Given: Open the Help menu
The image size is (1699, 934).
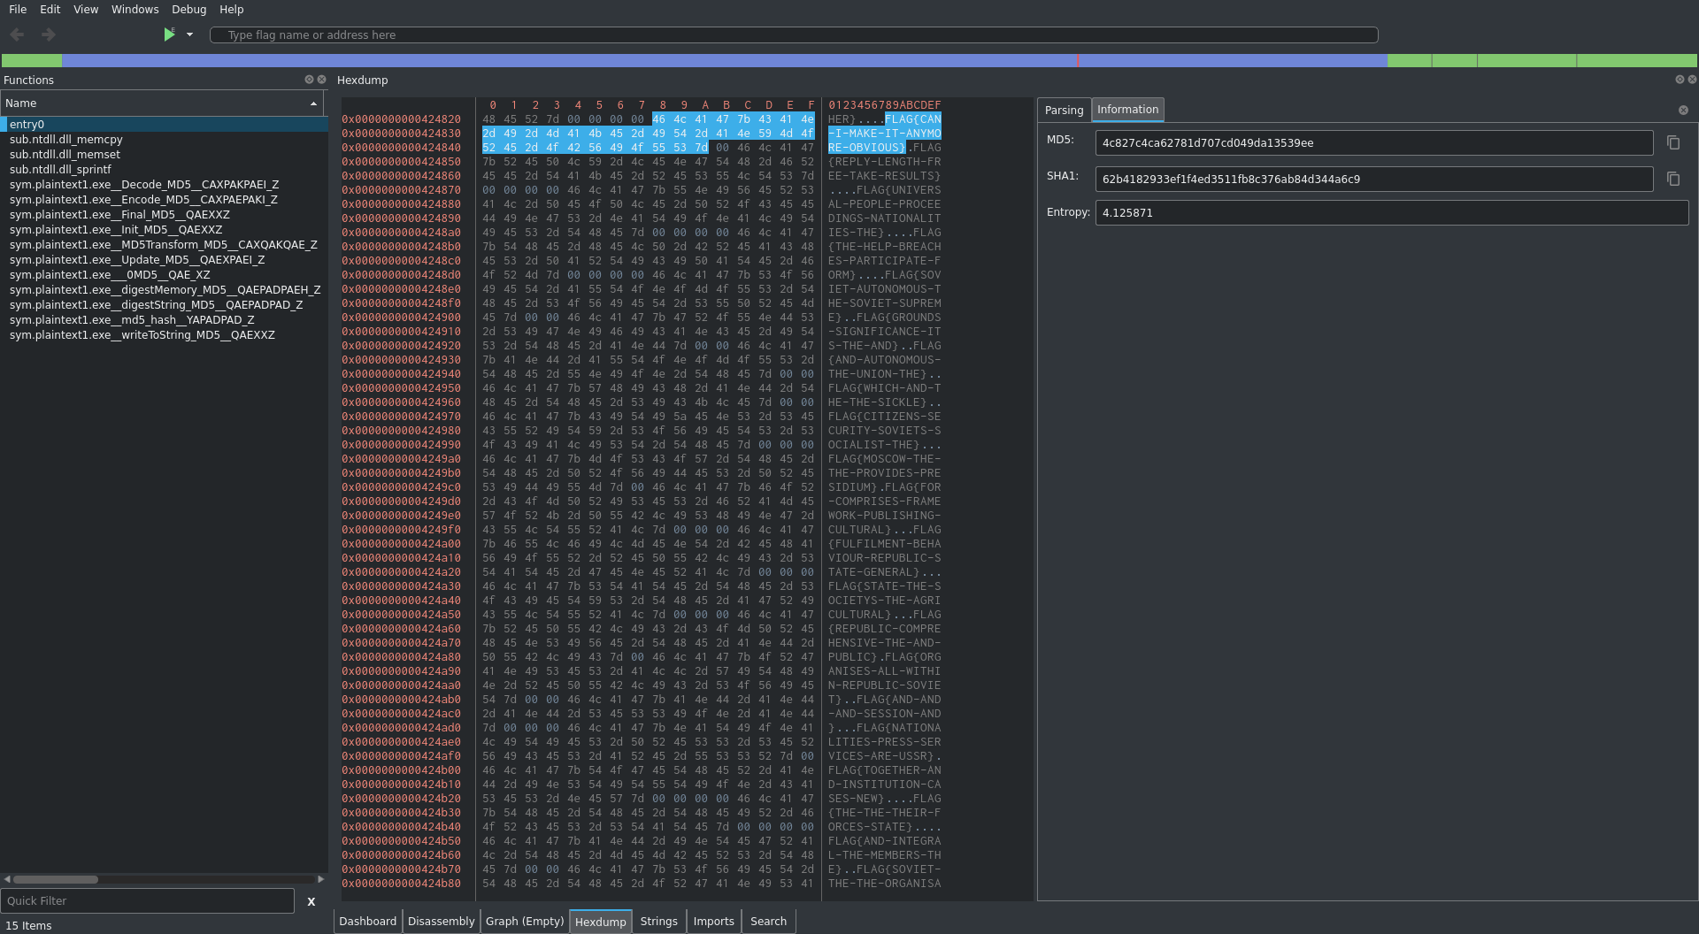Looking at the screenshot, I should tap(232, 9).
